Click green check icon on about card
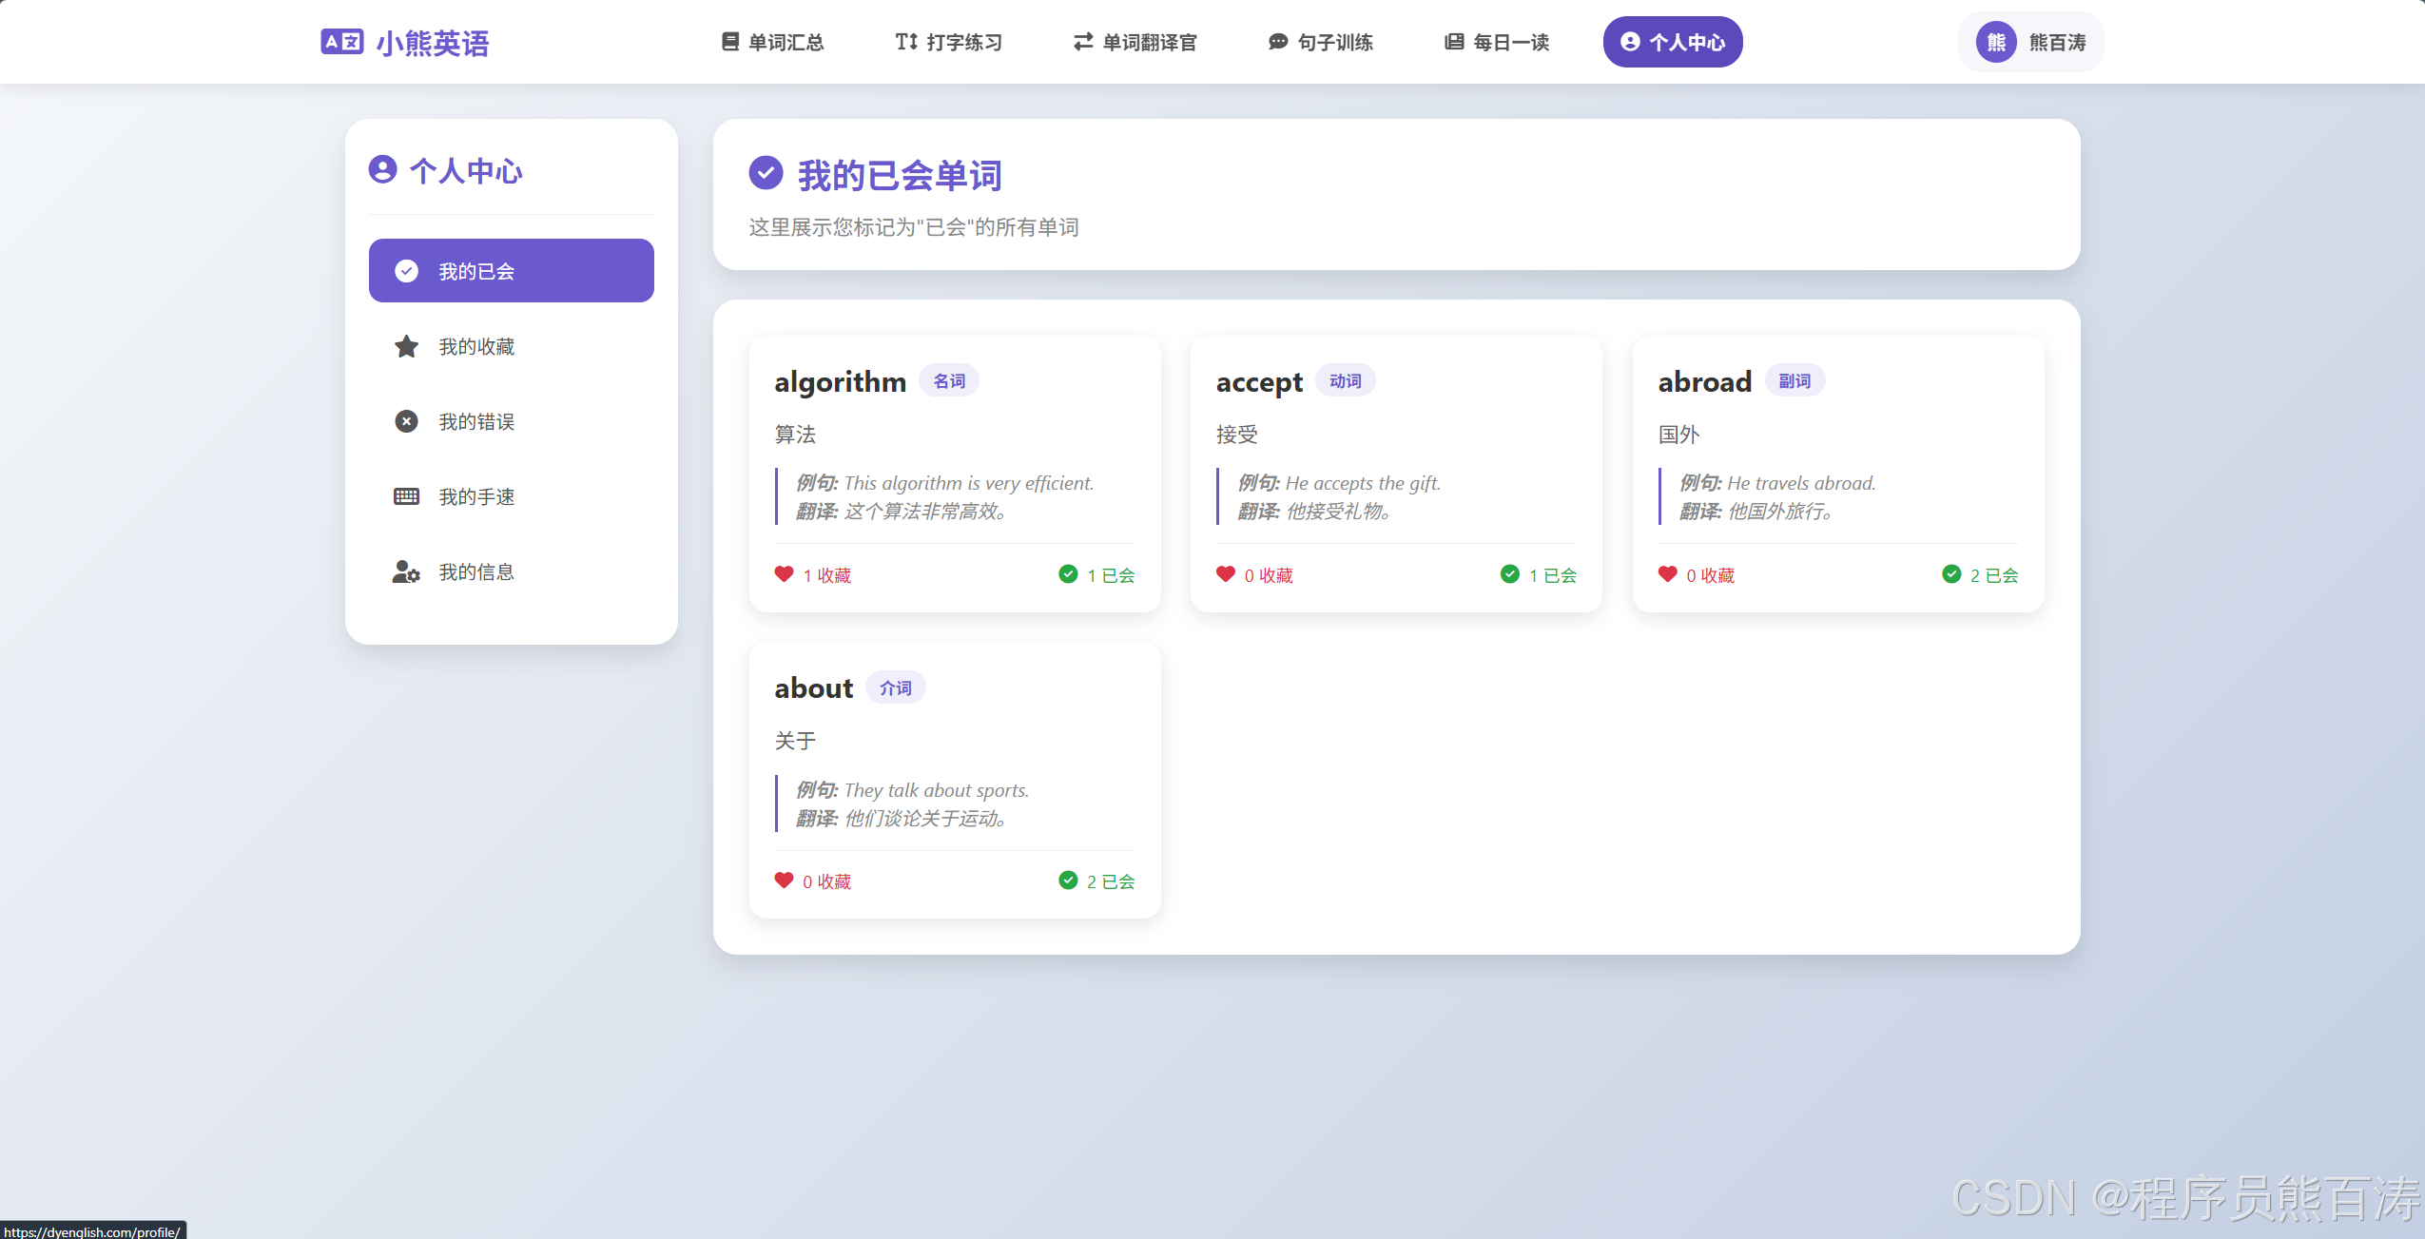 [x=1068, y=881]
